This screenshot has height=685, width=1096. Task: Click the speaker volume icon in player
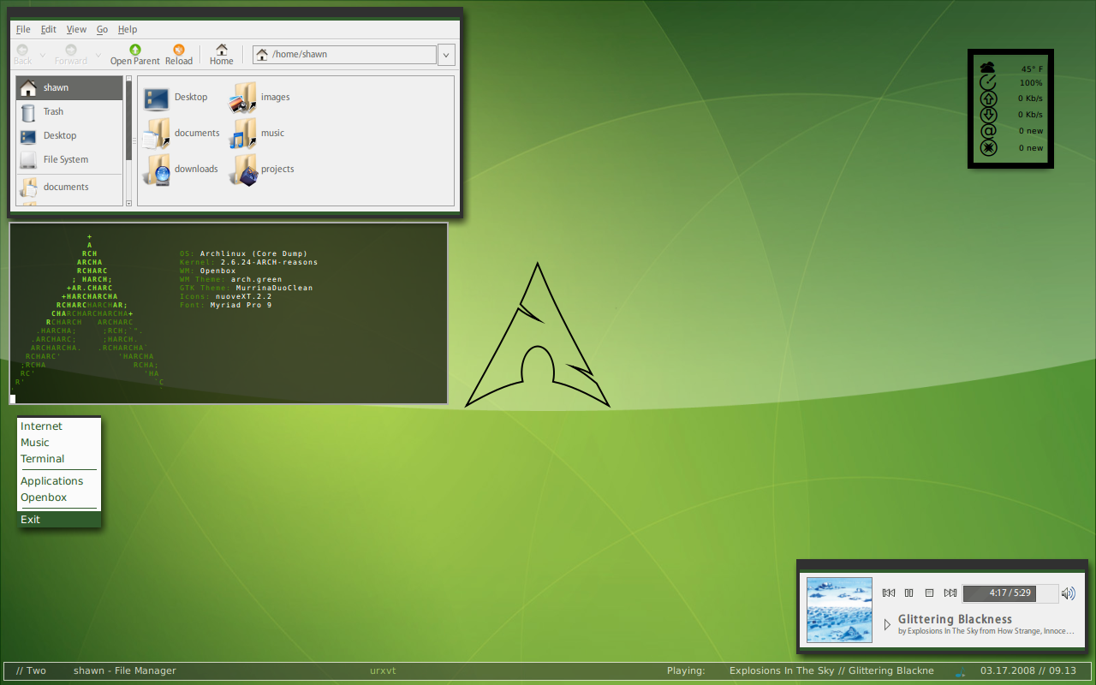(x=1068, y=593)
